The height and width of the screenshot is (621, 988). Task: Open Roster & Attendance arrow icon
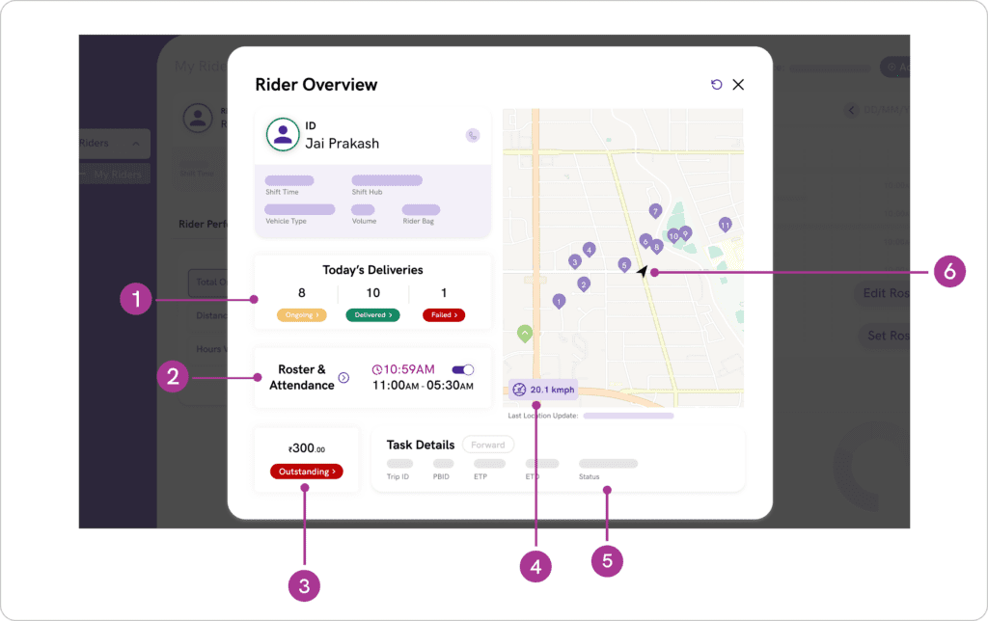tap(343, 377)
